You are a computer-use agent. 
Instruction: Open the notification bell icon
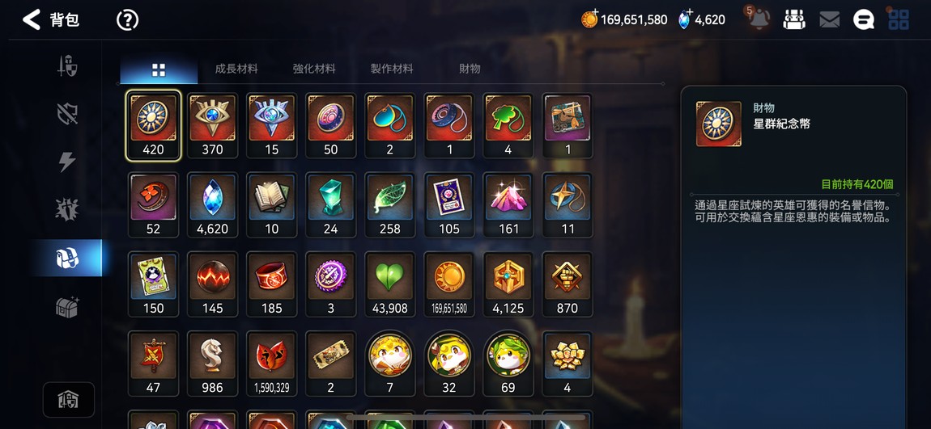[759, 19]
